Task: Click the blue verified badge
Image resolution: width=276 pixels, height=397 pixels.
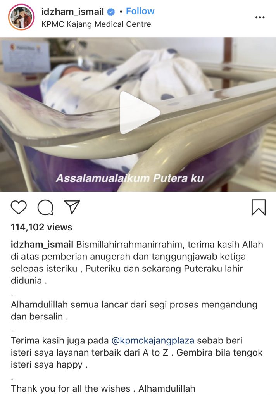Action: point(111,12)
